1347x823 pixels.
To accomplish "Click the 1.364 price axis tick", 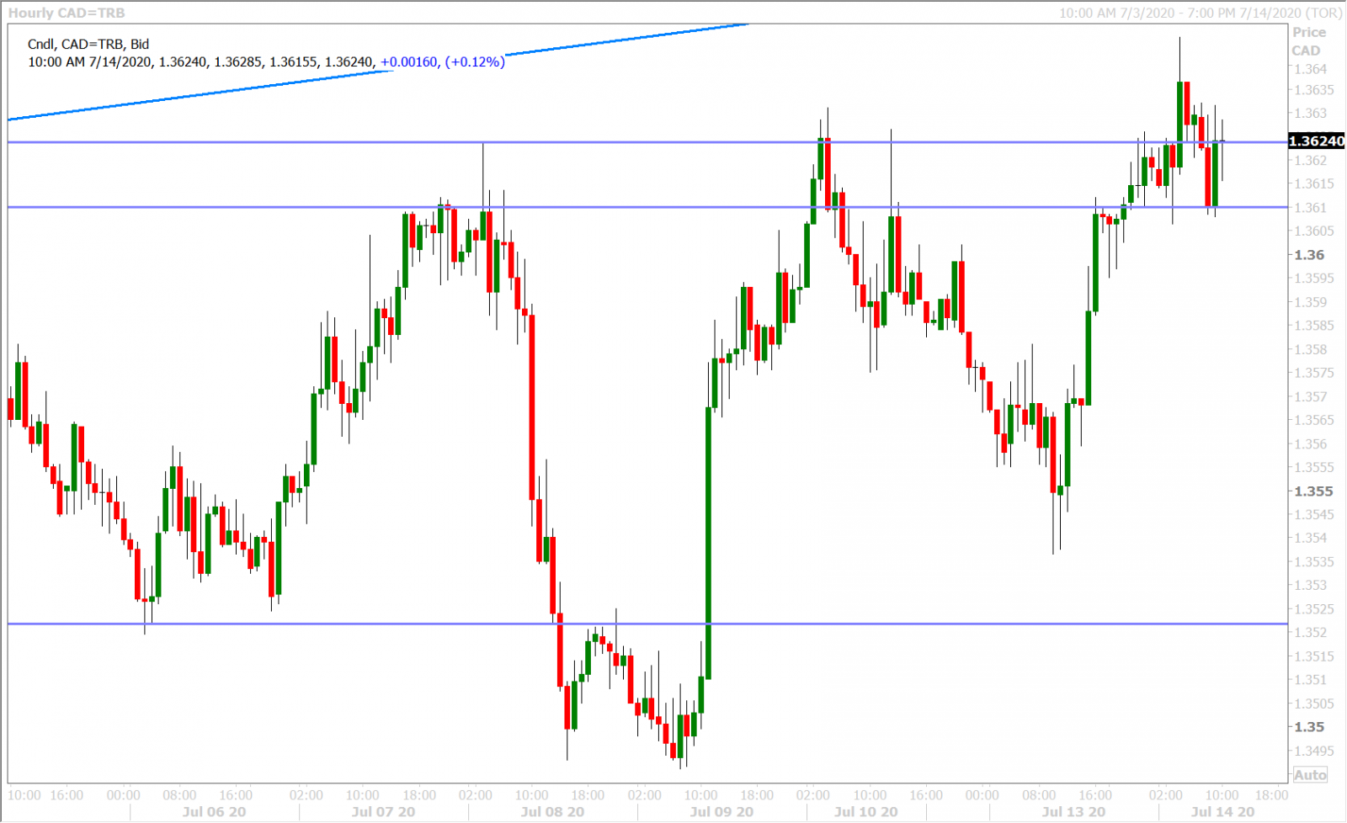I will coord(1311,69).
